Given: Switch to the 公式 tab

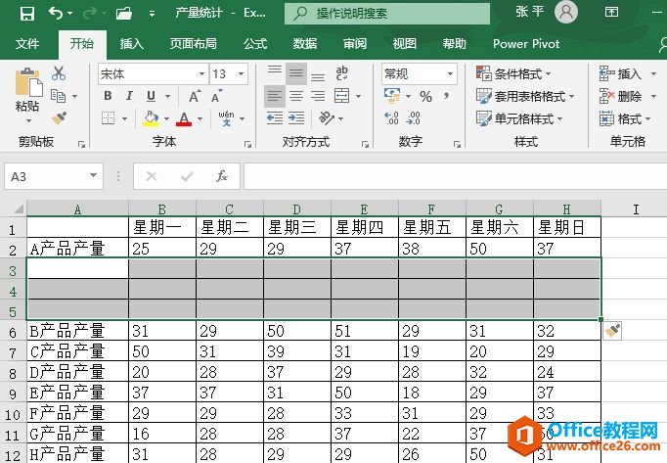Looking at the screenshot, I should pos(255,43).
